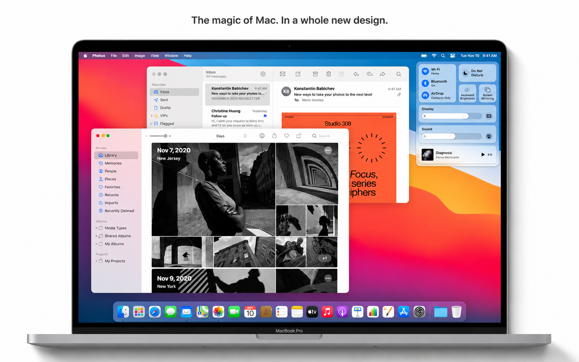Open Launchpad from the Dock

[x=139, y=312]
